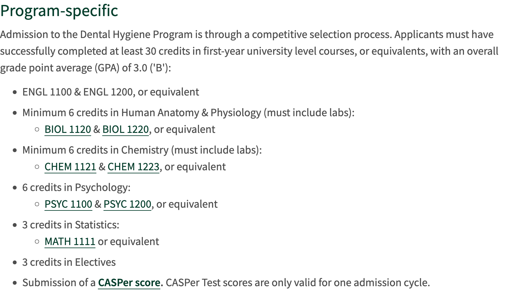
Task: Open the BIOL 1120 course link
Action: click(68, 129)
